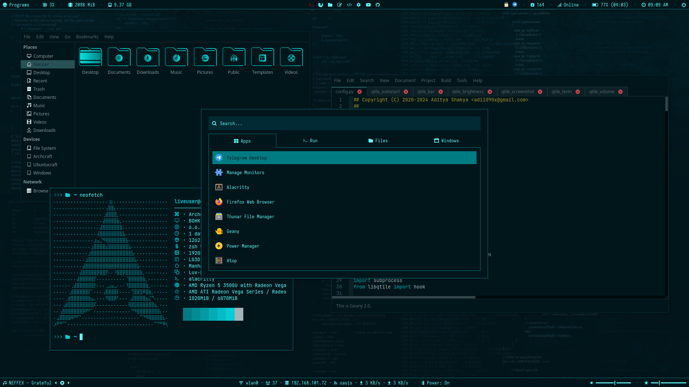Open the Programs menu in top bar
689x387 pixels.
[x=16, y=5]
